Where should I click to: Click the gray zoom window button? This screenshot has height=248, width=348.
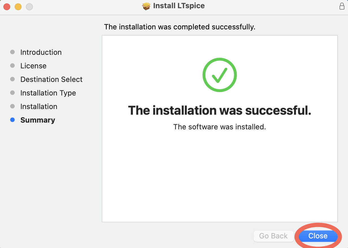29,7
